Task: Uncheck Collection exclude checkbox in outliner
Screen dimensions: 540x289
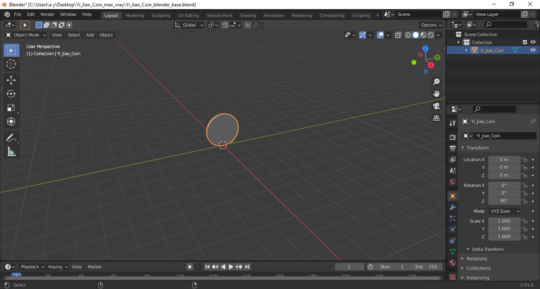Action: tap(525, 42)
